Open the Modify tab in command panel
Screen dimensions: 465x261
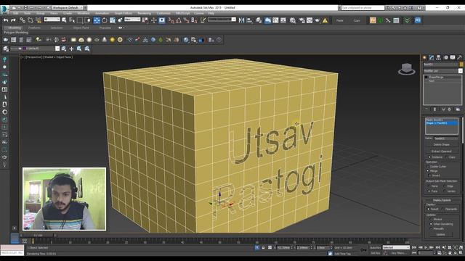[432, 57]
